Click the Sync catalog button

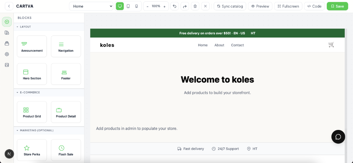[x=230, y=6]
